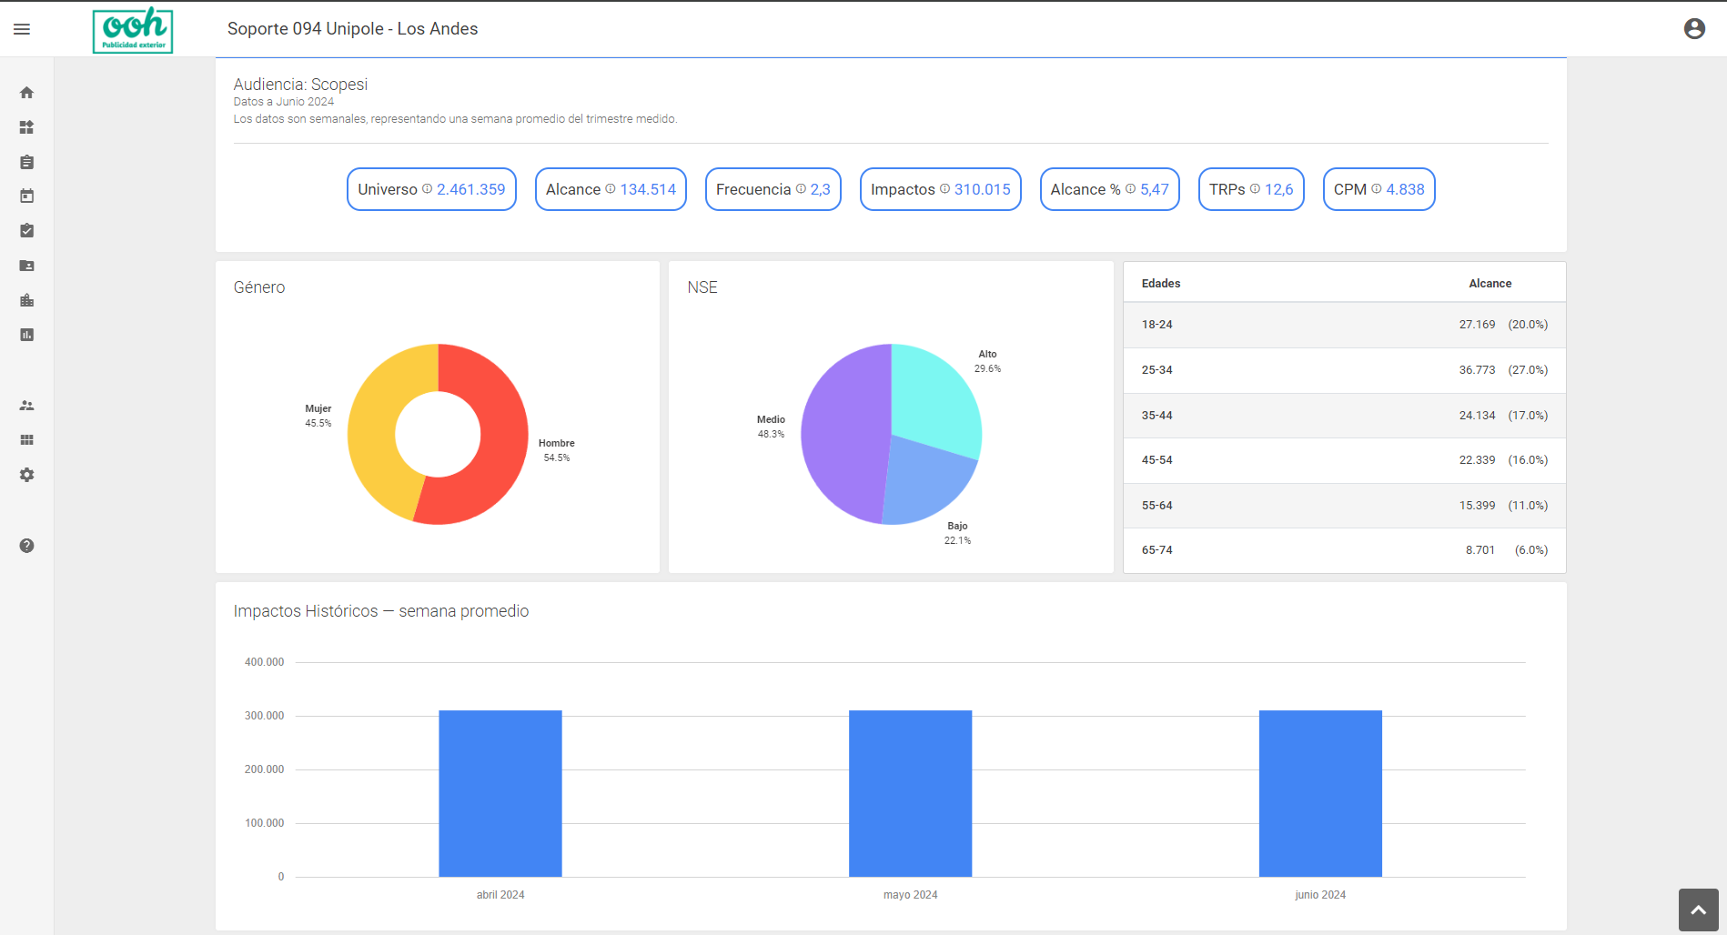Open the users group sidebar icon
The width and height of the screenshot is (1727, 935).
26,406
